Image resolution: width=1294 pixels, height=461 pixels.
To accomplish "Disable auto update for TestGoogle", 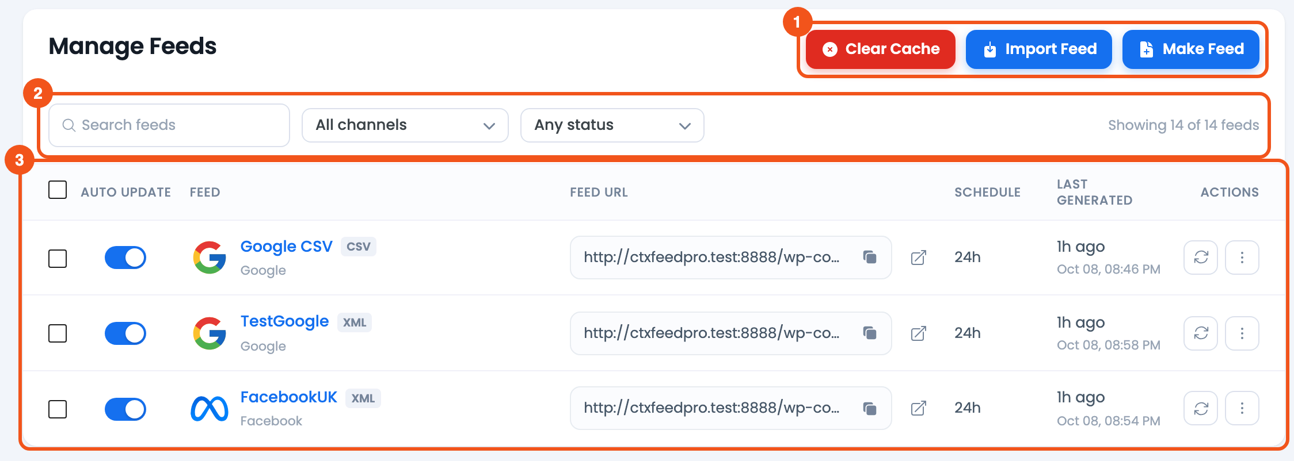I will click(x=125, y=333).
